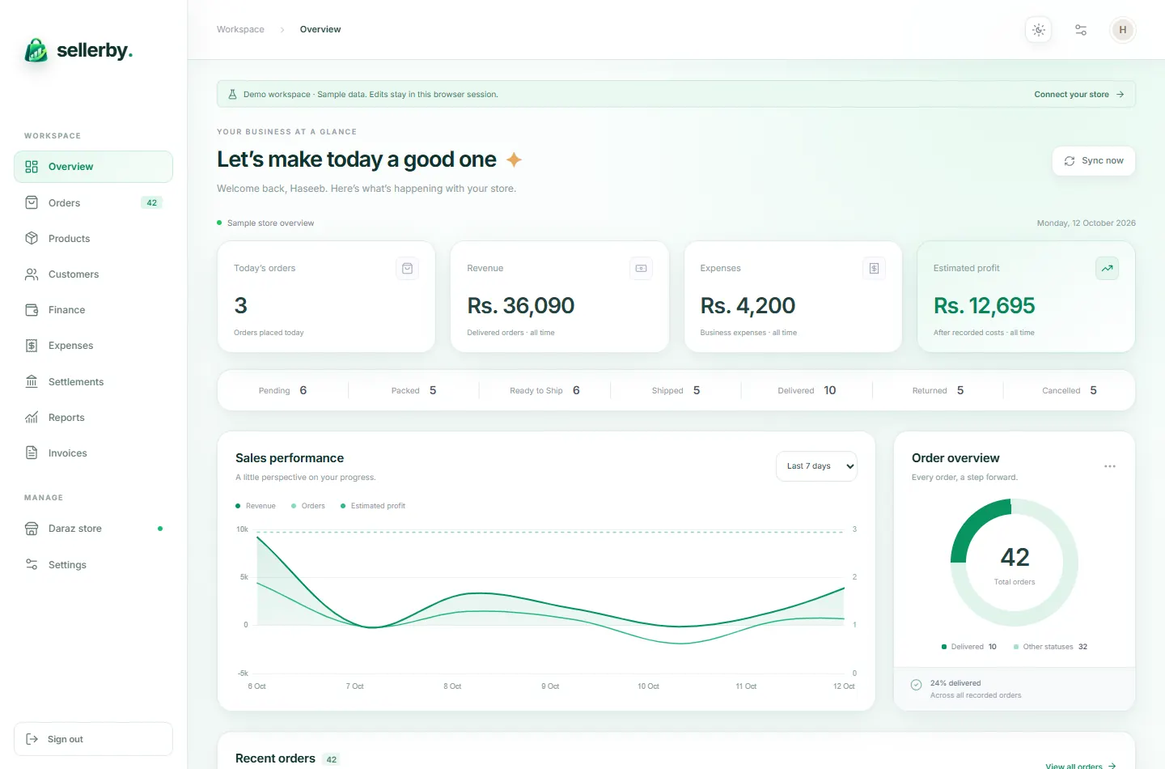The width and height of the screenshot is (1165, 769).
Task: Click the Estimated profit trend icon
Action: click(1107, 269)
